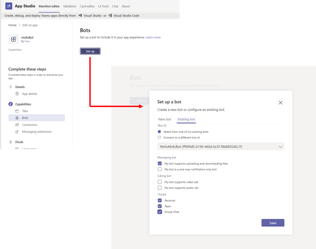Open the Learn more link
This screenshot has width=316, height=249.
tap(153, 37)
